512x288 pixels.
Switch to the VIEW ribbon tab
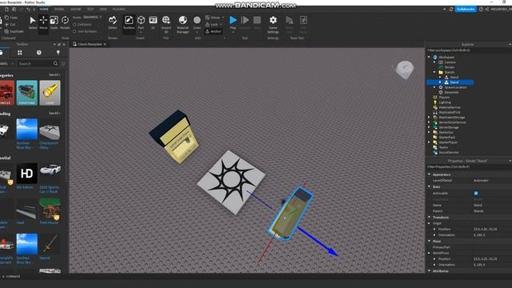(x=103, y=9)
